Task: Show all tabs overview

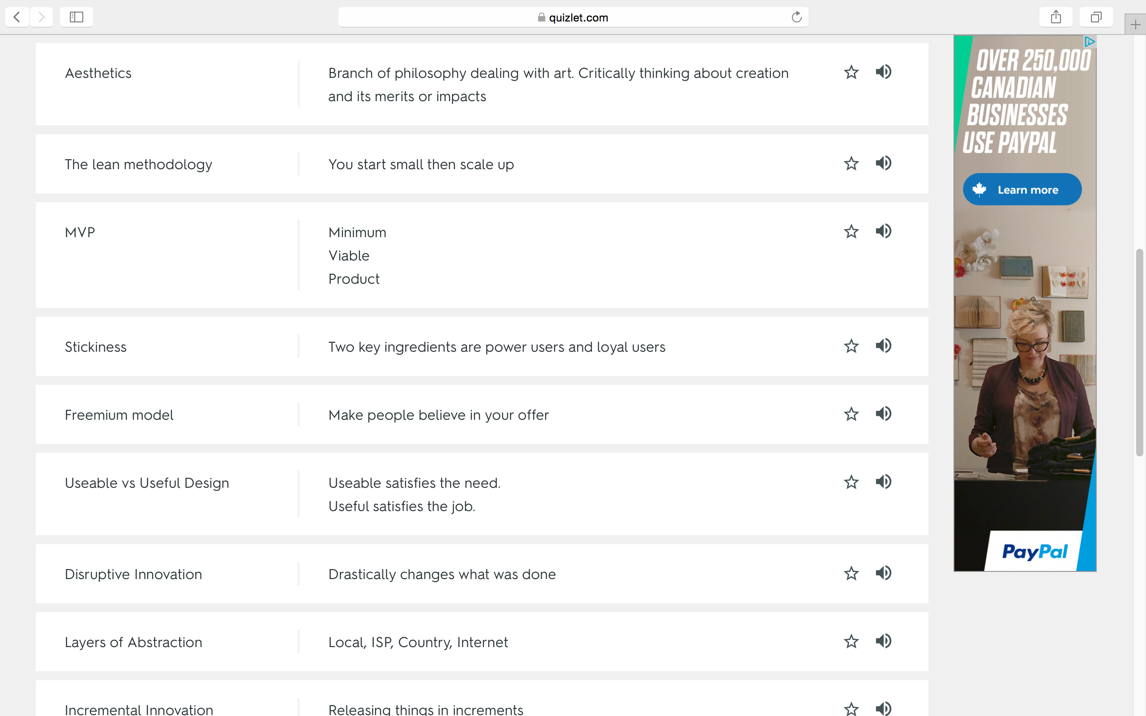Action: (x=1096, y=17)
